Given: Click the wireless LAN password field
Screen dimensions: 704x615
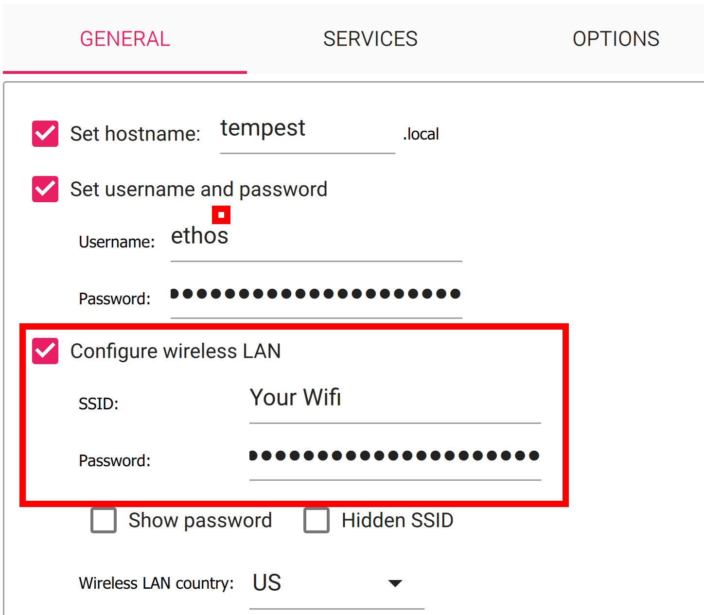Looking at the screenshot, I should click(x=395, y=456).
